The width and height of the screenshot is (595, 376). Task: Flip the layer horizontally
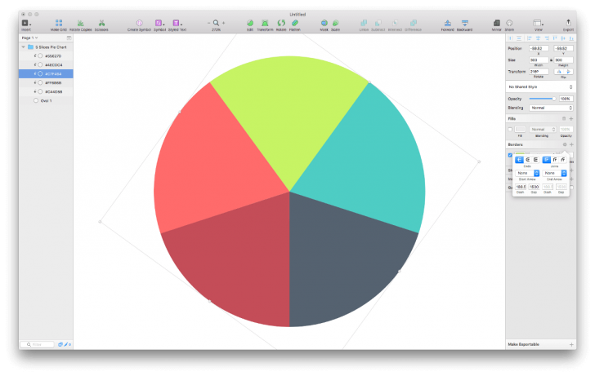(558, 72)
